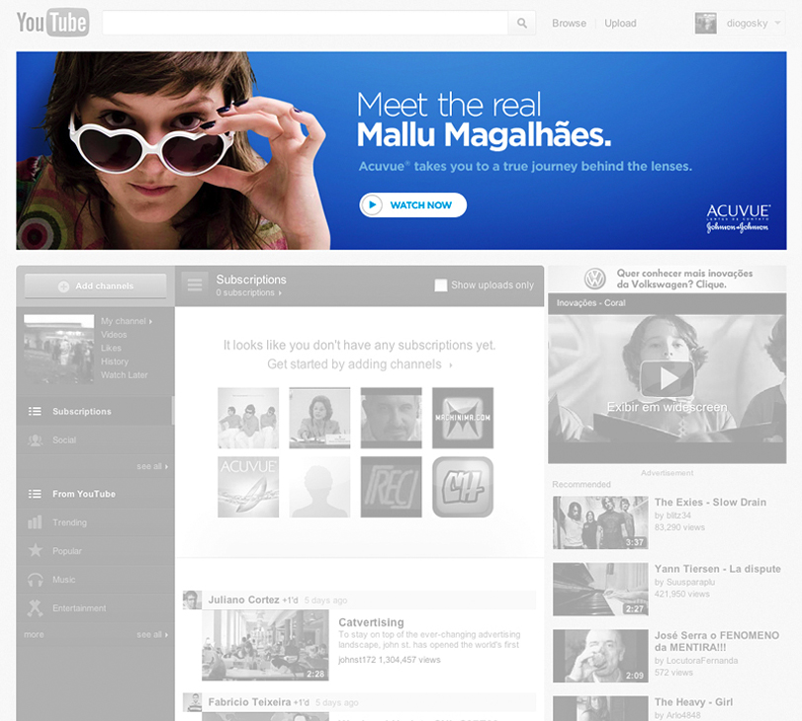The height and width of the screenshot is (721, 802).
Task: Open the diogosky account dropdown
Action: coord(740,23)
